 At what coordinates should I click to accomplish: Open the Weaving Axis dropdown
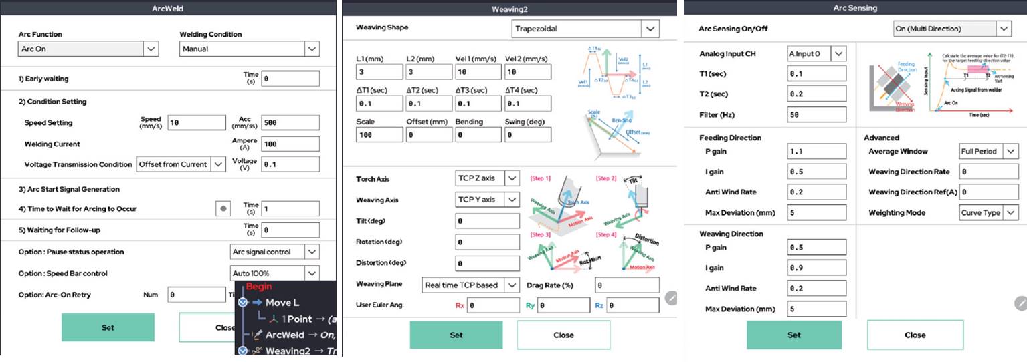tap(487, 200)
